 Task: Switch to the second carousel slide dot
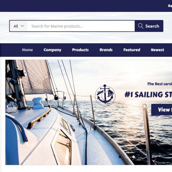click(x=127, y=157)
